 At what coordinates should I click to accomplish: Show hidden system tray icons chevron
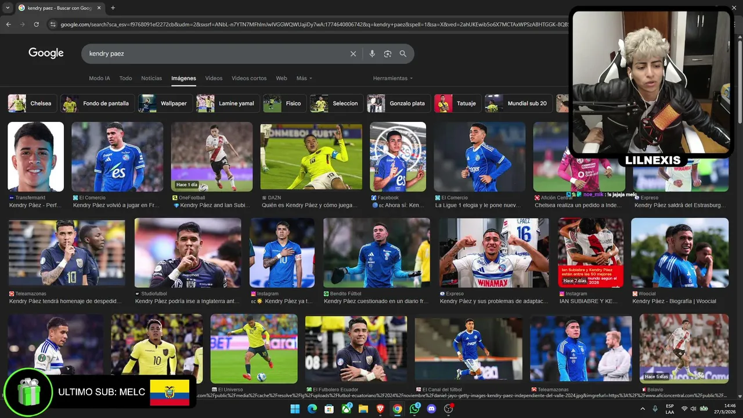click(x=643, y=409)
